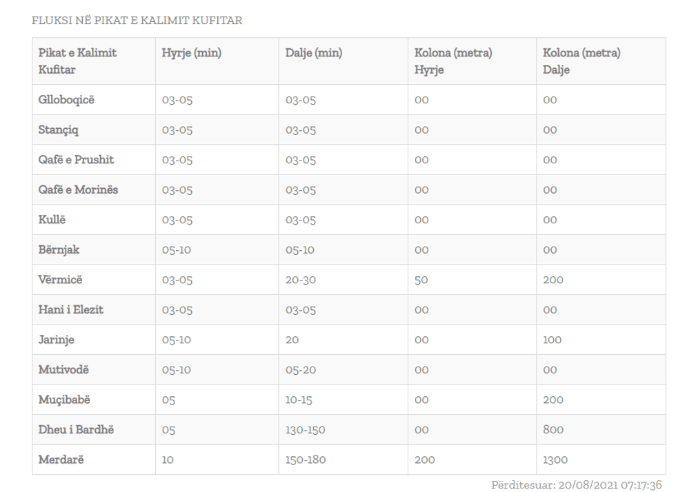This screenshot has width=676, height=492.
Task: Select the Qafë e Morinës cell
Action: 78,189
